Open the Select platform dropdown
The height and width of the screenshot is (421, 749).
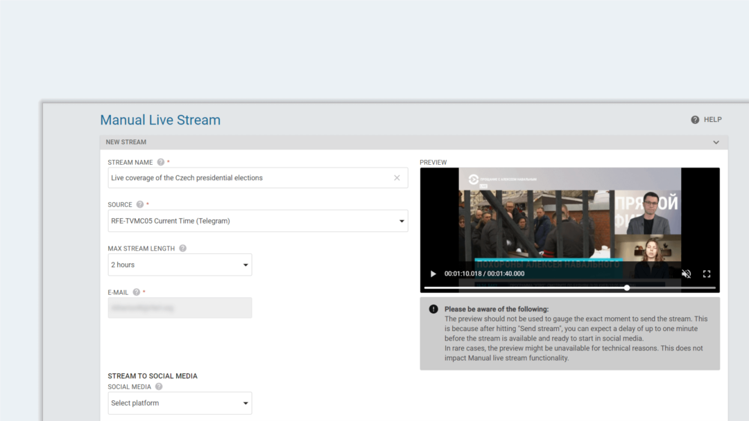pyautogui.click(x=180, y=403)
